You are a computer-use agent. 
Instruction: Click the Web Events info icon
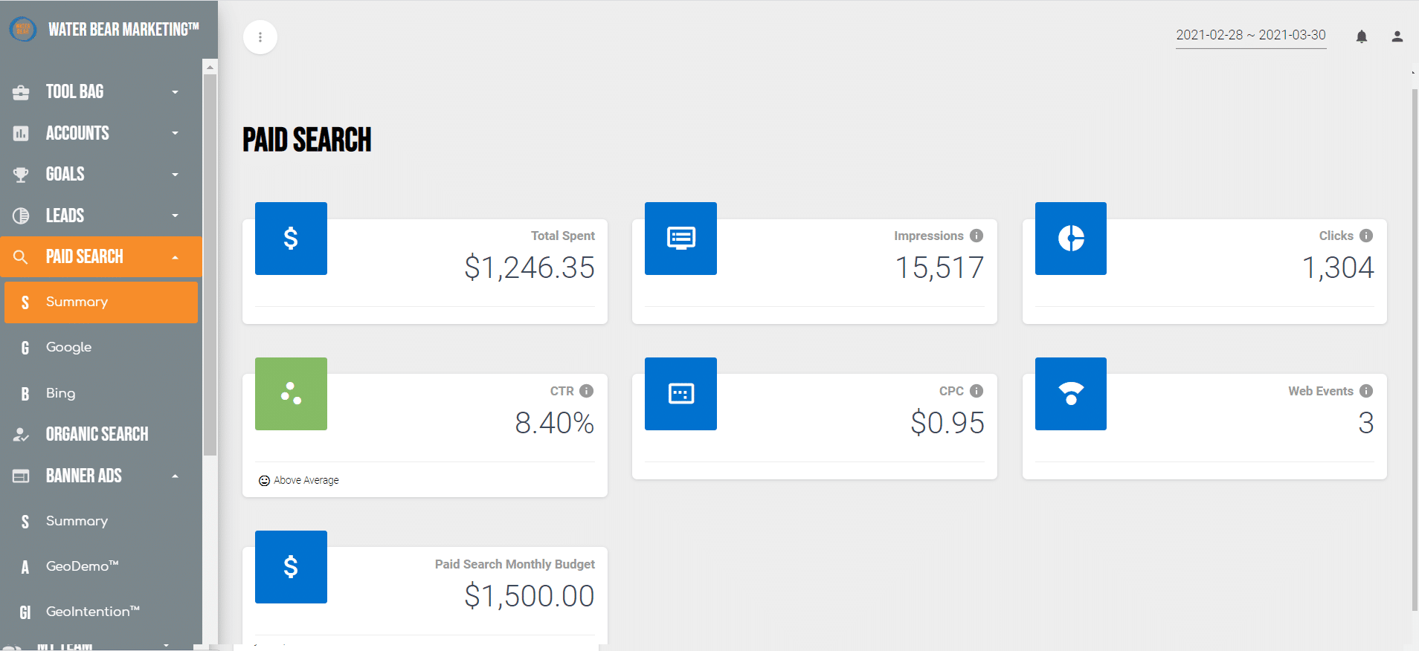(1366, 391)
